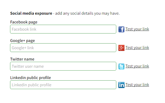Click the "Linkedin public profile" field label
The width and height of the screenshot is (165, 103).
click(x=30, y=78)
